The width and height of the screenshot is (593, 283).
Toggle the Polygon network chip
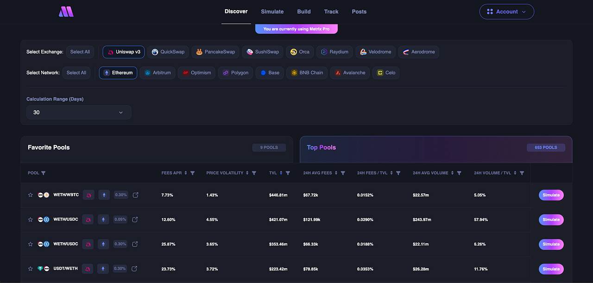click(x=235, y=73)
